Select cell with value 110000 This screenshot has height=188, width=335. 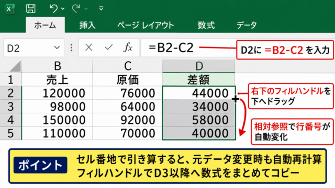[57, 133]
